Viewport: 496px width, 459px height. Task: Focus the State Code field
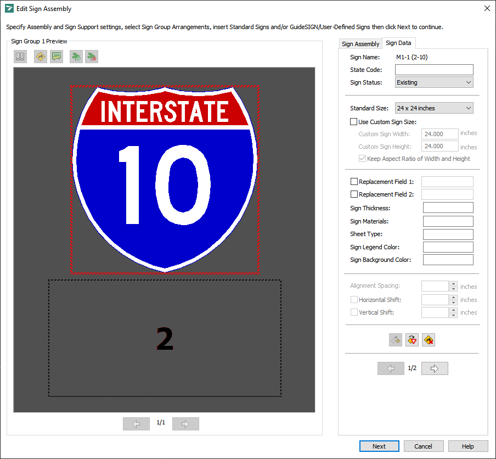click(x=434, y=70)
